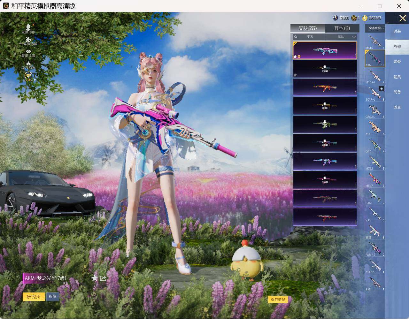This screenshot has height=319, width=409.
Task: Select the red-white AKM skin in the last card
Action: (x=325, y=217)
